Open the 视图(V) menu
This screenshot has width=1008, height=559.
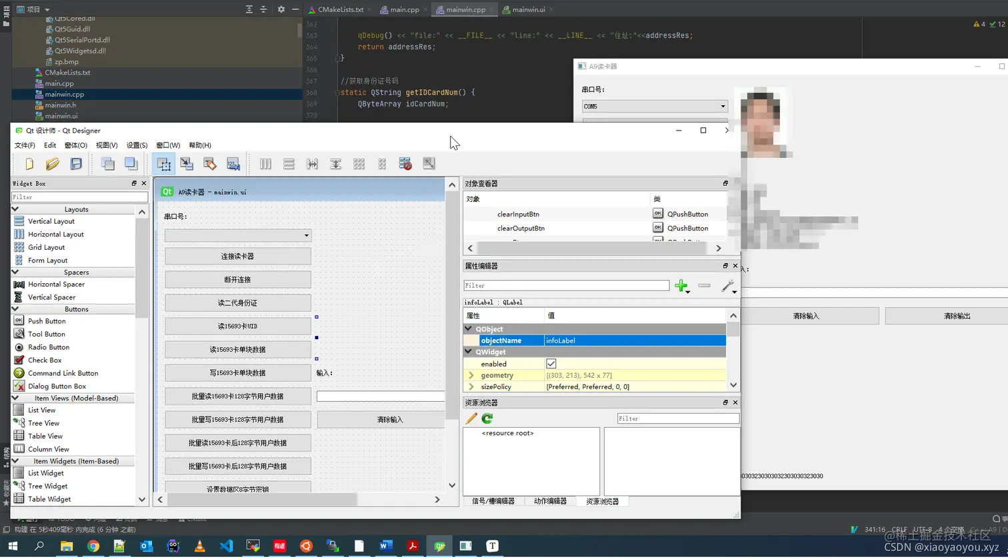[x=107, y=145]
